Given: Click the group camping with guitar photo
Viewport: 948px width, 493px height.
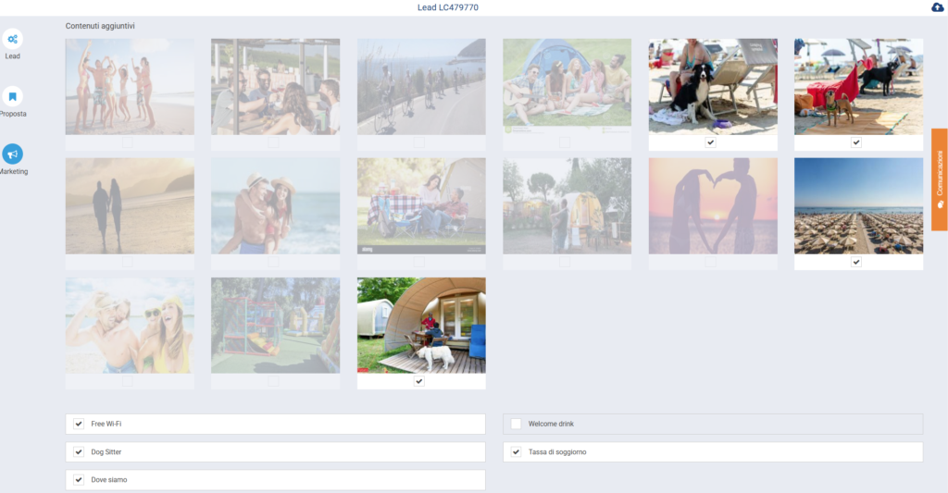Looking at the screenshot, I should (x=567, y=86).
